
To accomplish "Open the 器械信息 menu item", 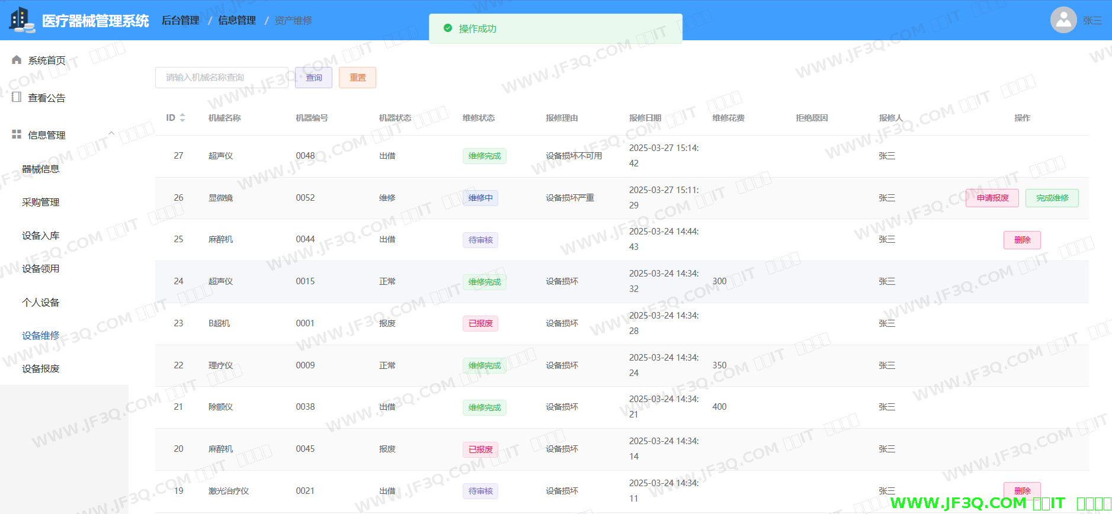I will point(41,169).
